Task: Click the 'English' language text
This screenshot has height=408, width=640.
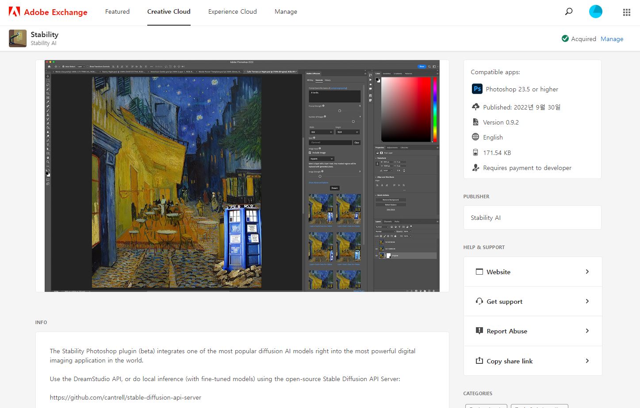Action: pyautogui.click(x=493, y=137)
